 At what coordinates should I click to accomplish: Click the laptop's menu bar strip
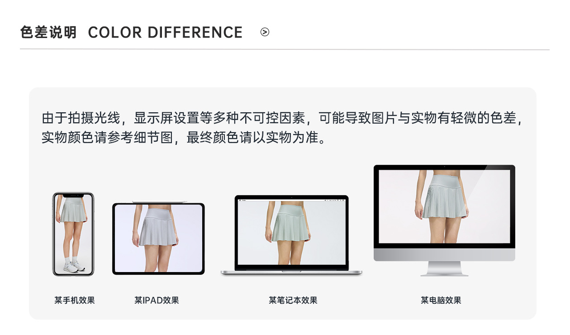pyautogui.click(x=291, y=200)
